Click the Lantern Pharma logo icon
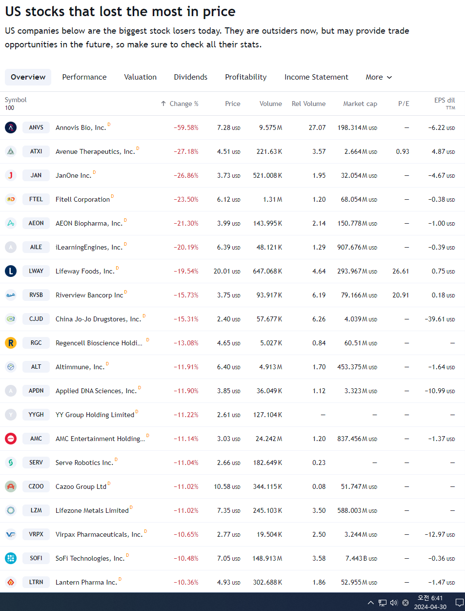Image resolution: width=465 pixels, height=611 pixels. click(x=11, y=582)
